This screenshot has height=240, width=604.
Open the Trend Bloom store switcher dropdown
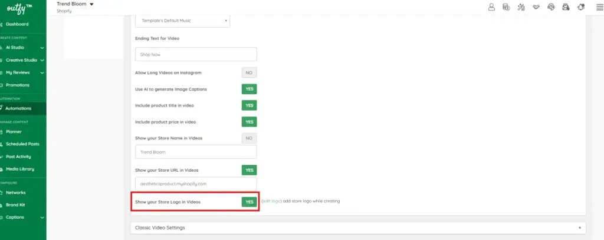[x=75, y=4]
